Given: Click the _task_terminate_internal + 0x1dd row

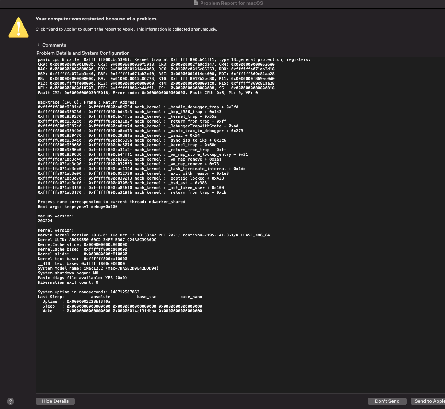Looking at the screenshot, I should click(142, 169).
